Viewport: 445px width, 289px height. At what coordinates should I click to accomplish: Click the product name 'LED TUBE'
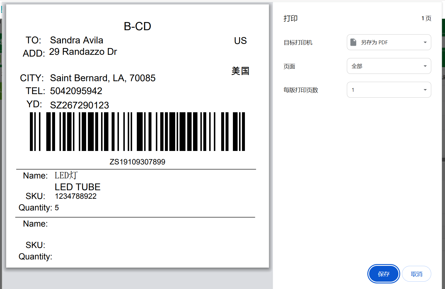pos(78,187)
